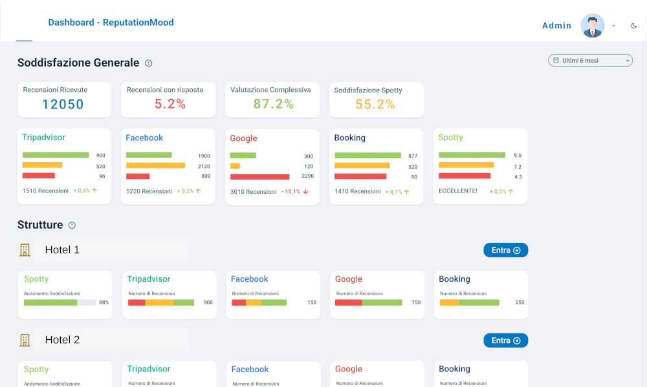Select the Hotel 1 Booking reviews card
The image size is (647, 387).
tap(481, 295)
